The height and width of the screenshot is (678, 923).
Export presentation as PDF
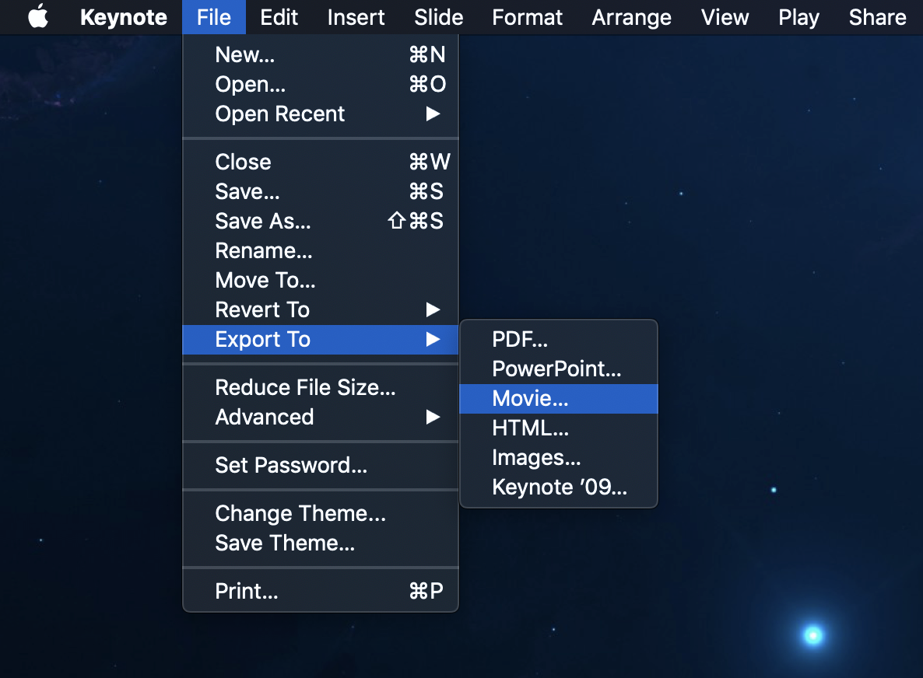coord(520,340)
